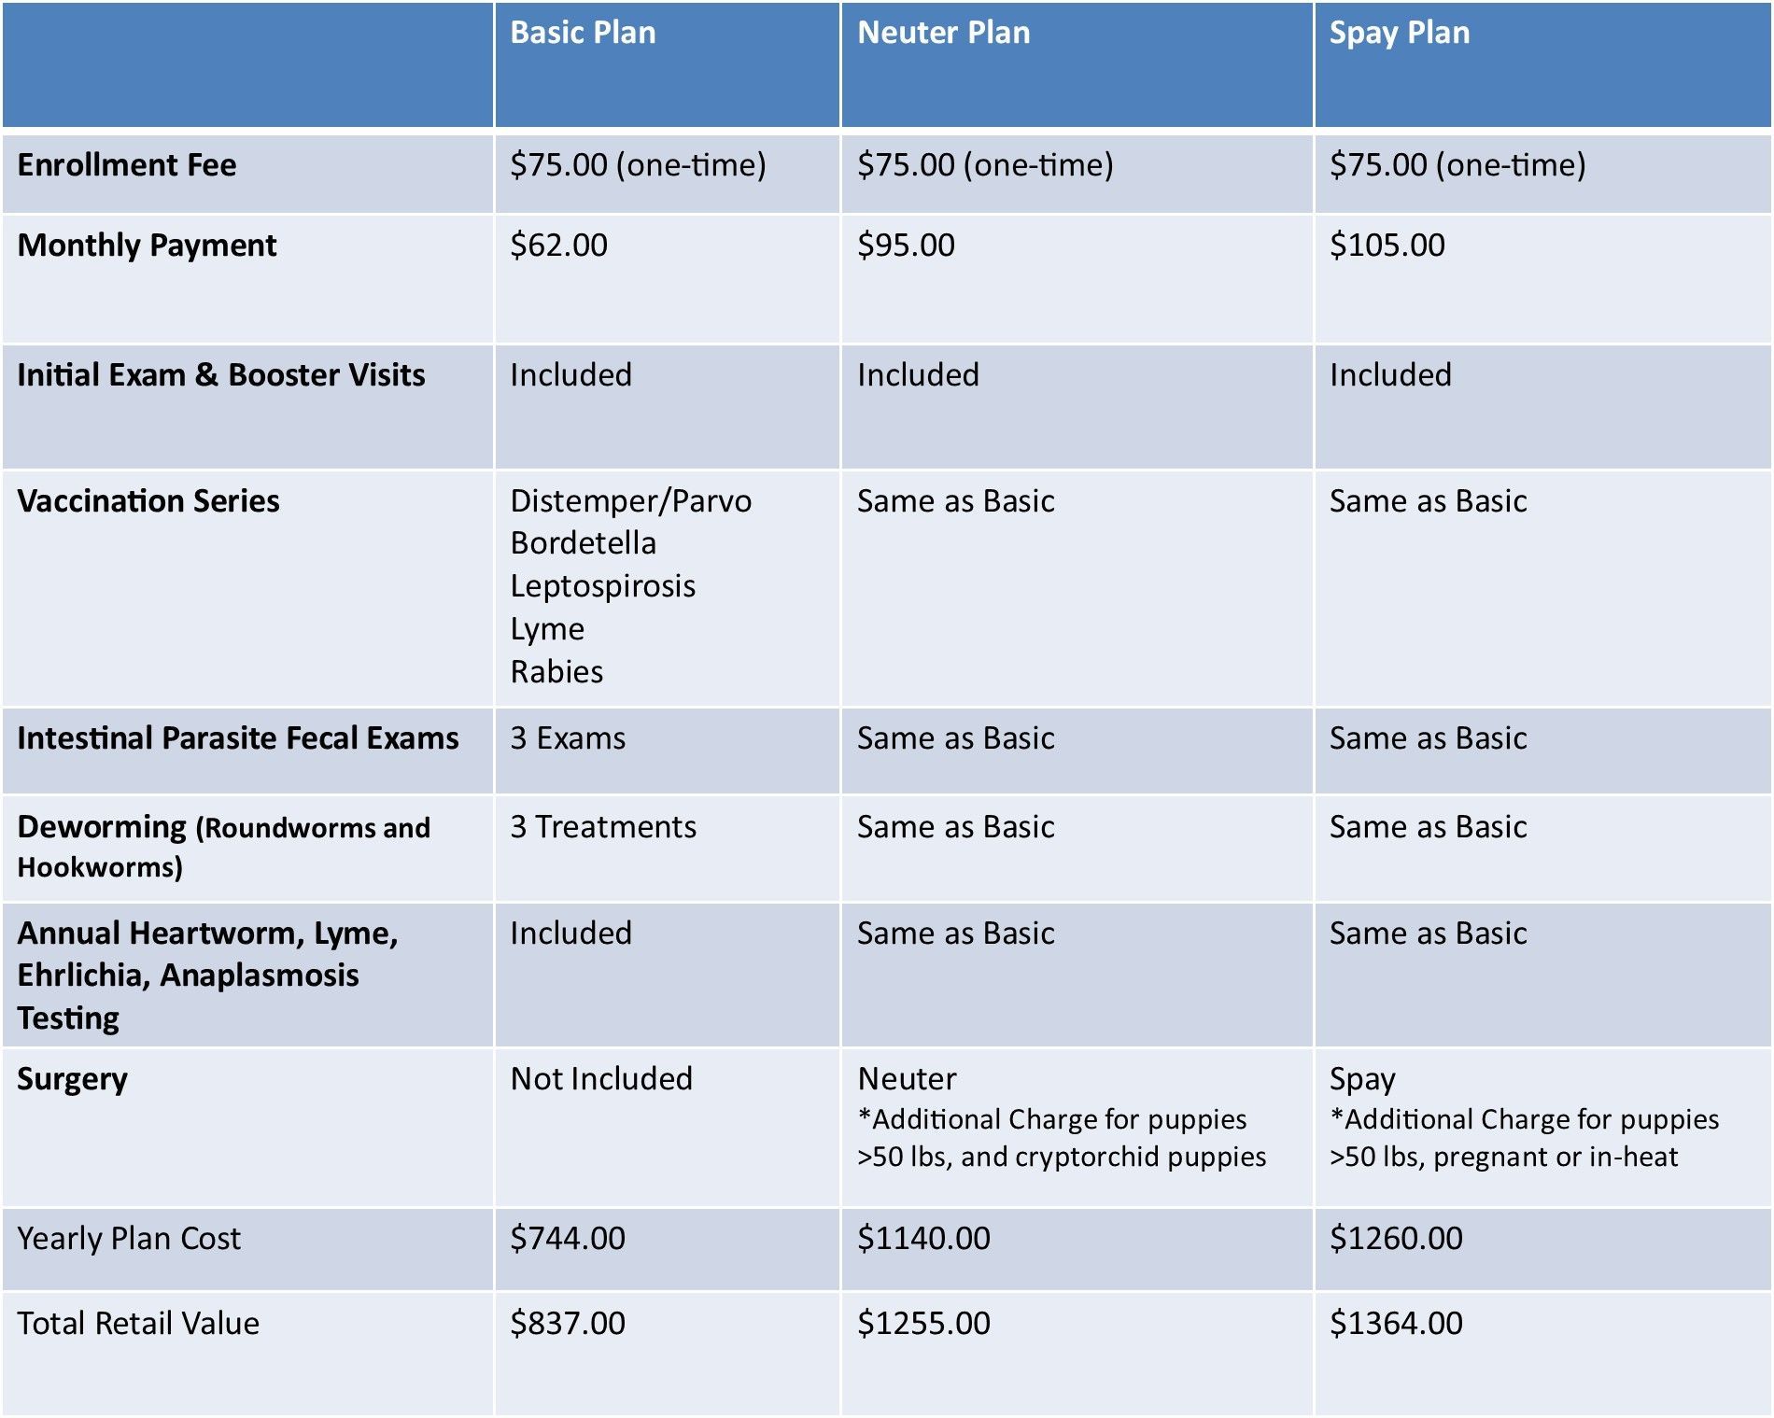Click the Neuter Plan column header
1774x1418 pixels.
pos(943,33)
